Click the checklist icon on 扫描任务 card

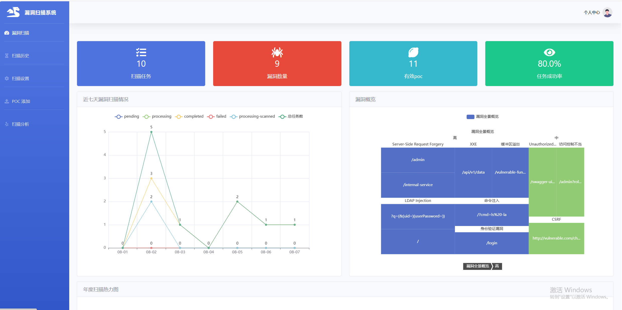141,52
